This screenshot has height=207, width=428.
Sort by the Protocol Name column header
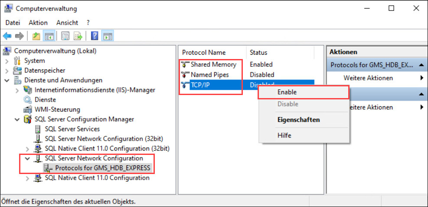(204, 53)
